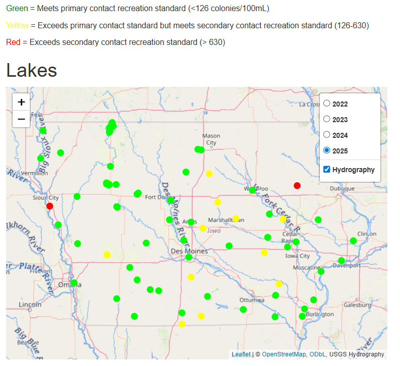Click the green marker at Fort Dodge
The image size is (400, 366).
[170, 200]
